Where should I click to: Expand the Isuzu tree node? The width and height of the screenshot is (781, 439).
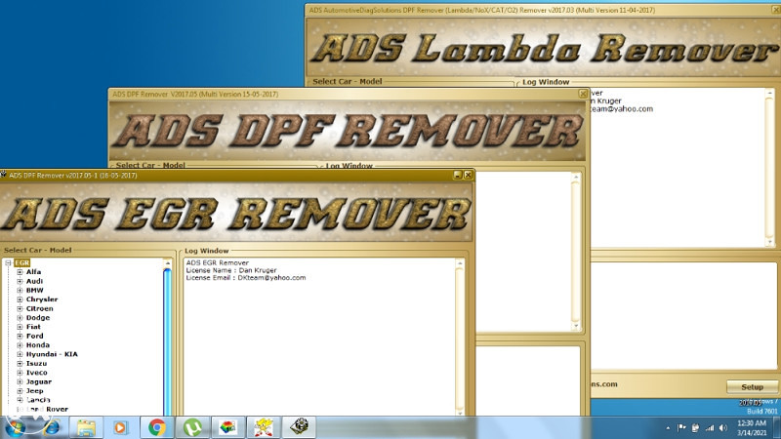20,363
